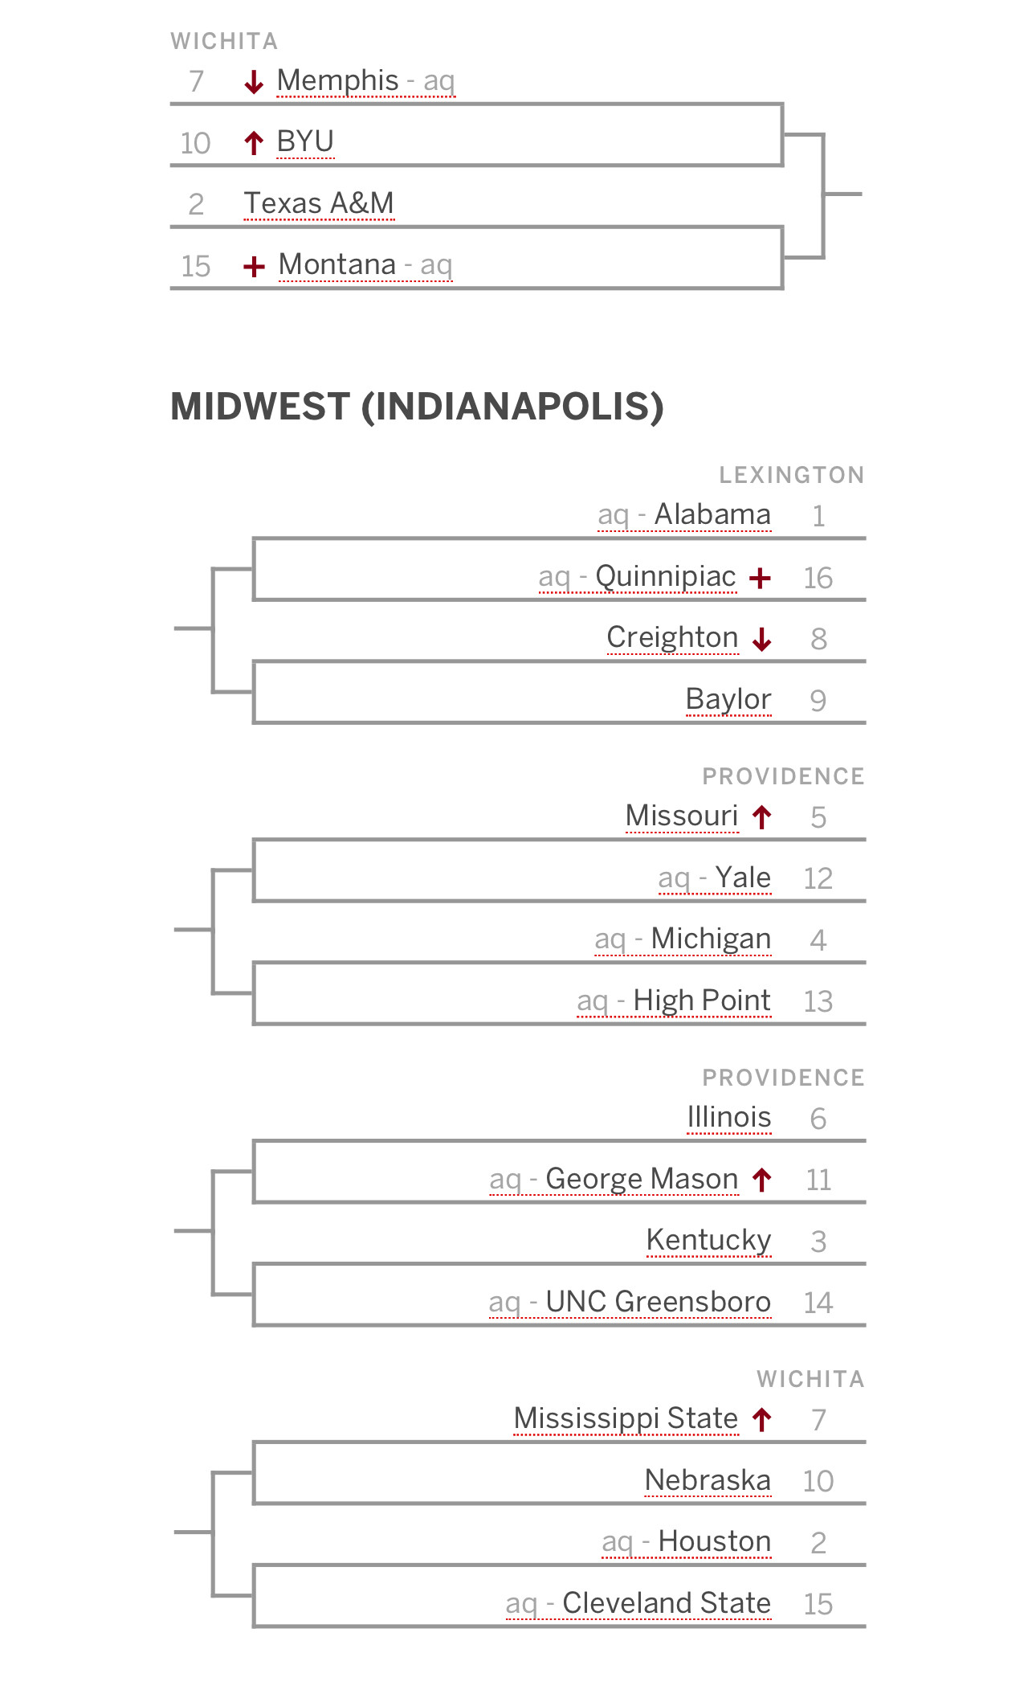Open the Kentucky team link
The image size is (1036, 1694).
[x=709, y=1240]
